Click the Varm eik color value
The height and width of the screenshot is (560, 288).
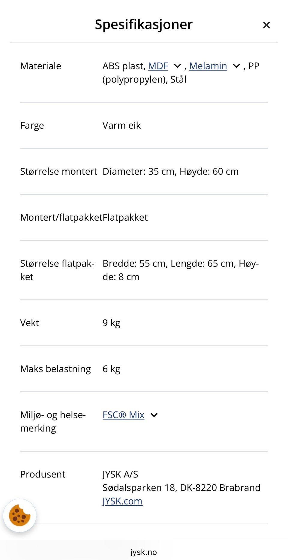[x=121, y=125]
